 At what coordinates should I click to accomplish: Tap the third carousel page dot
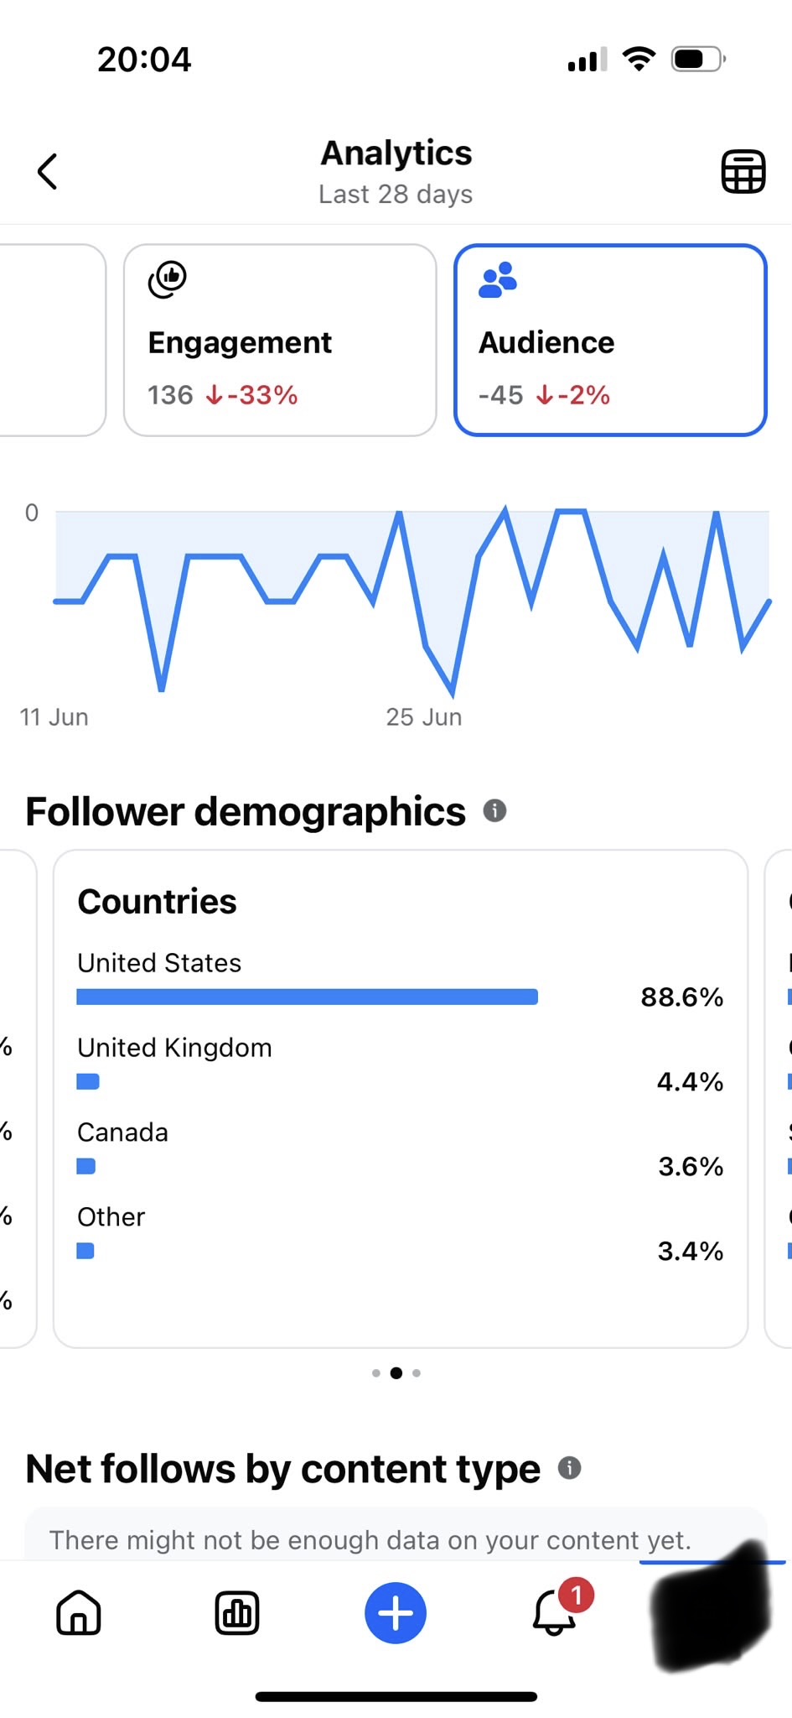click(x=417, y=1373)
